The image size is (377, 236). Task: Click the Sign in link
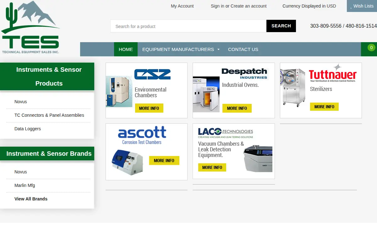217,6
